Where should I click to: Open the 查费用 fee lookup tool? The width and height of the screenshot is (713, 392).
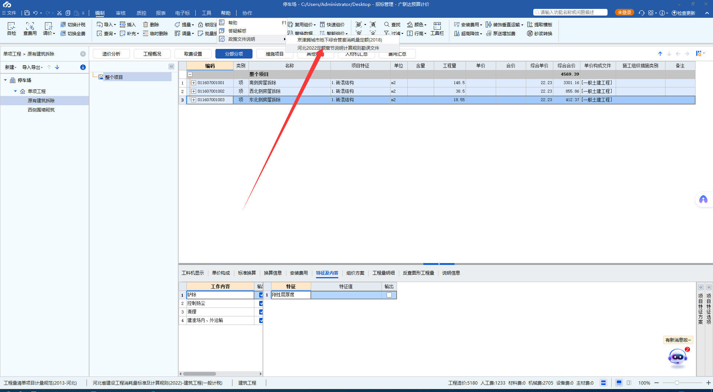pyautogui.click(x=30, y=29)
